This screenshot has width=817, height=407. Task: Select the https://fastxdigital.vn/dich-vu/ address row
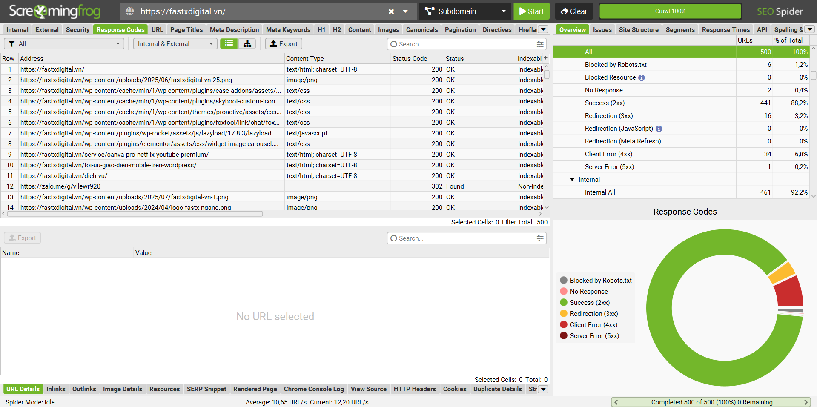272,176
